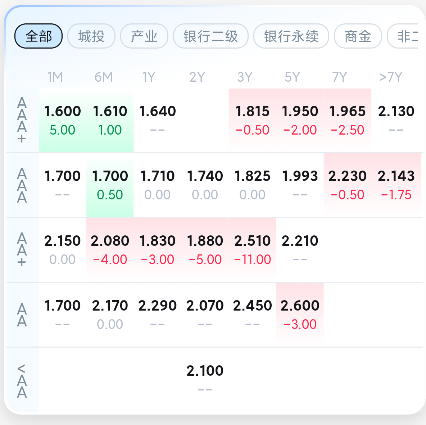Click the <AA 2Y yield 2.100
This screenshot has width=426, height=425.
(x=205, y=379)
